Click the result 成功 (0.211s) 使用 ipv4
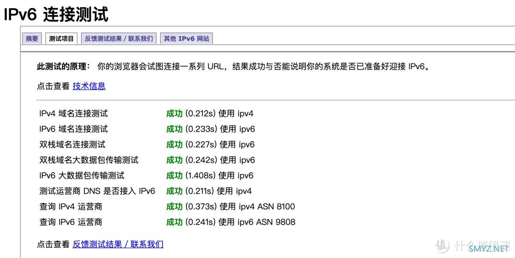 point(209,191)
